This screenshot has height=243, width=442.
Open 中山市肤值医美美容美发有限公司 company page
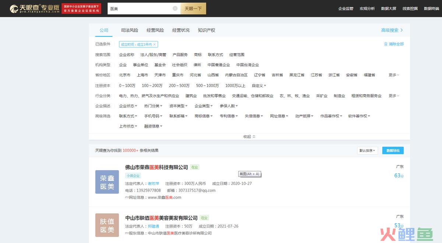point(161,218)
